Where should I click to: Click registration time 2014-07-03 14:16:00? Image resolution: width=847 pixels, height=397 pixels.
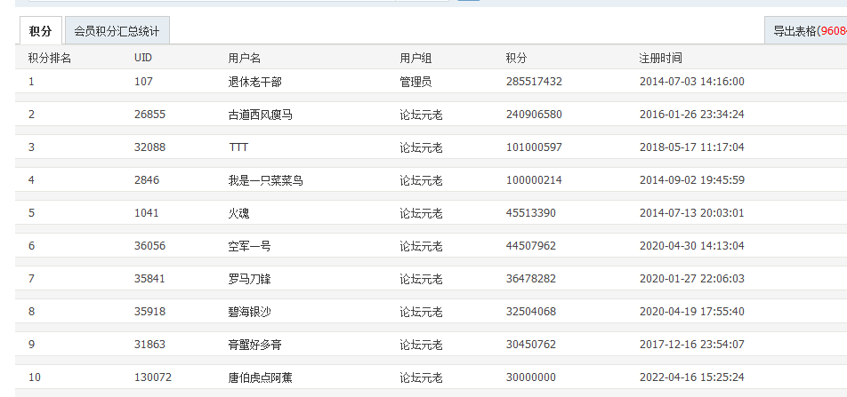pos(692,82)
